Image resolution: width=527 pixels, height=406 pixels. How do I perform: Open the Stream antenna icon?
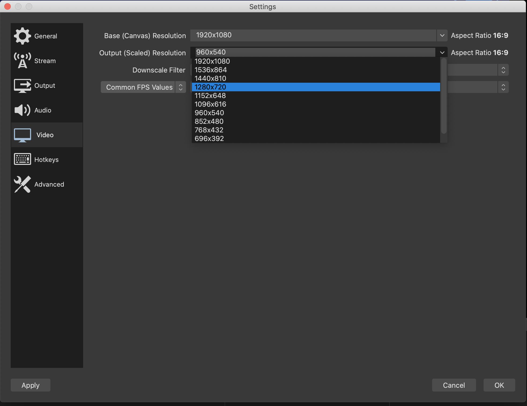(22, 61)
